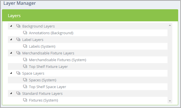Click the Fixtures (System) layer icon
Image resolution: width=181 pixels, height=108 pixels.
(25, 100)
